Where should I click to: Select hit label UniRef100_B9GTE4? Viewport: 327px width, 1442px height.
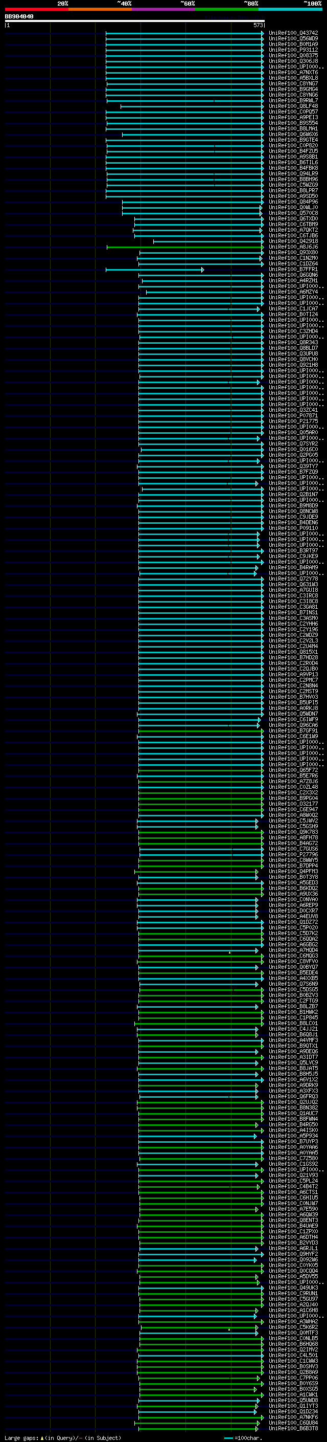tap(293, 140)
